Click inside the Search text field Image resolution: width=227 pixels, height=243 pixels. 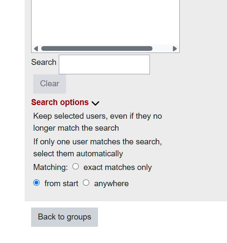coord(104,64)
